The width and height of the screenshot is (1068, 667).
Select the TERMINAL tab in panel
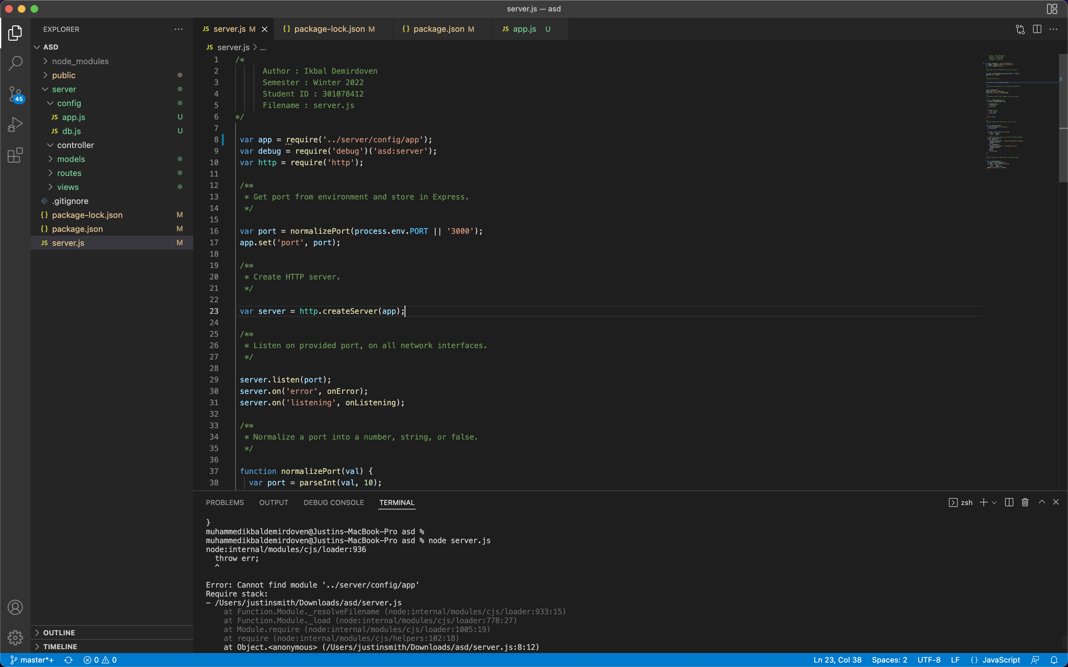[x=397, y=502]
